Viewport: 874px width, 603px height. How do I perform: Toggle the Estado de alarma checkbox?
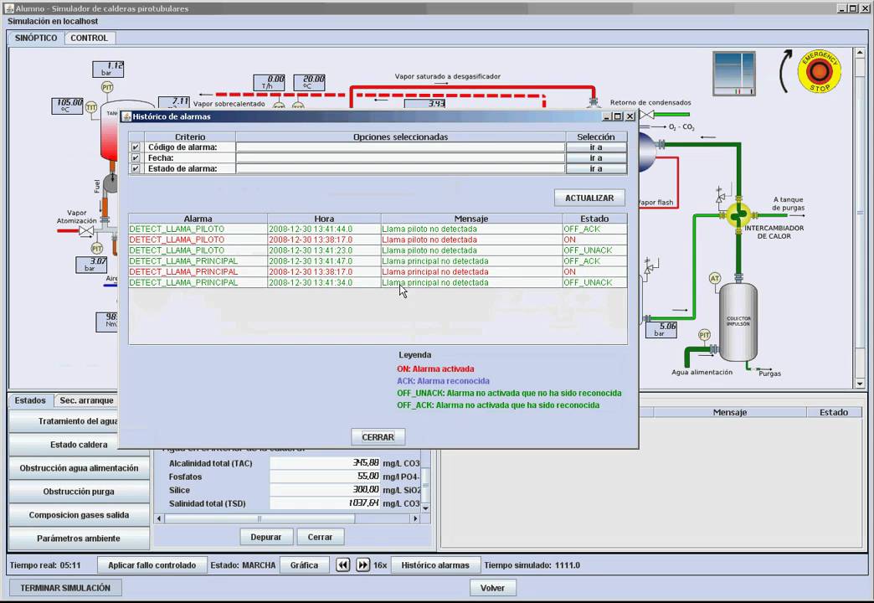click(x=136, y=168)
